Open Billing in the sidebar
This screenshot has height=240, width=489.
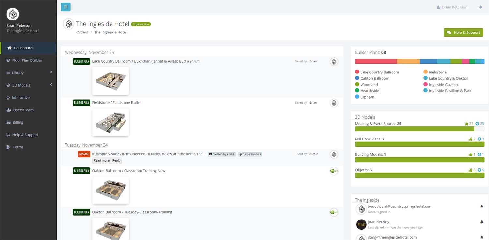[28, 122]
